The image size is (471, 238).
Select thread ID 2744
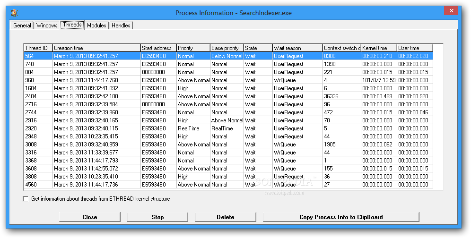click(228, 112)
